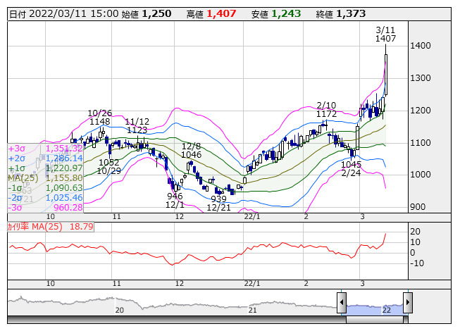The width and height of the screenshot is (460, 331).
Task: Click the 1400 price axis label
Action: (421, 46)
